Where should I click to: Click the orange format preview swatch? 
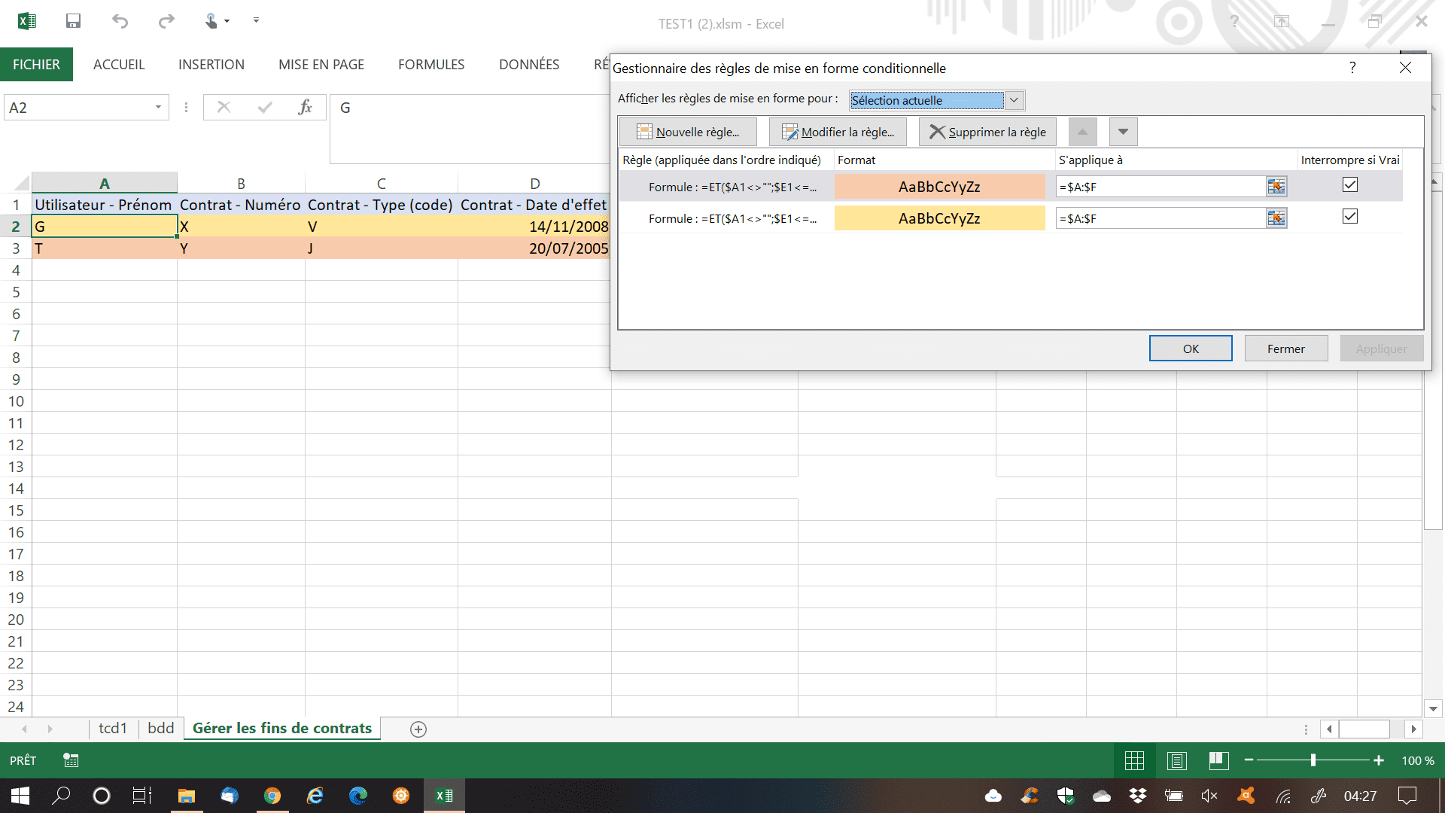point(939,187)
